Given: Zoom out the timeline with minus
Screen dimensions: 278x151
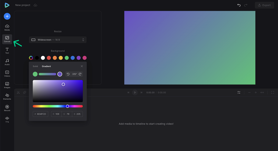Looking at the screenshot, I should pos(249,92).
